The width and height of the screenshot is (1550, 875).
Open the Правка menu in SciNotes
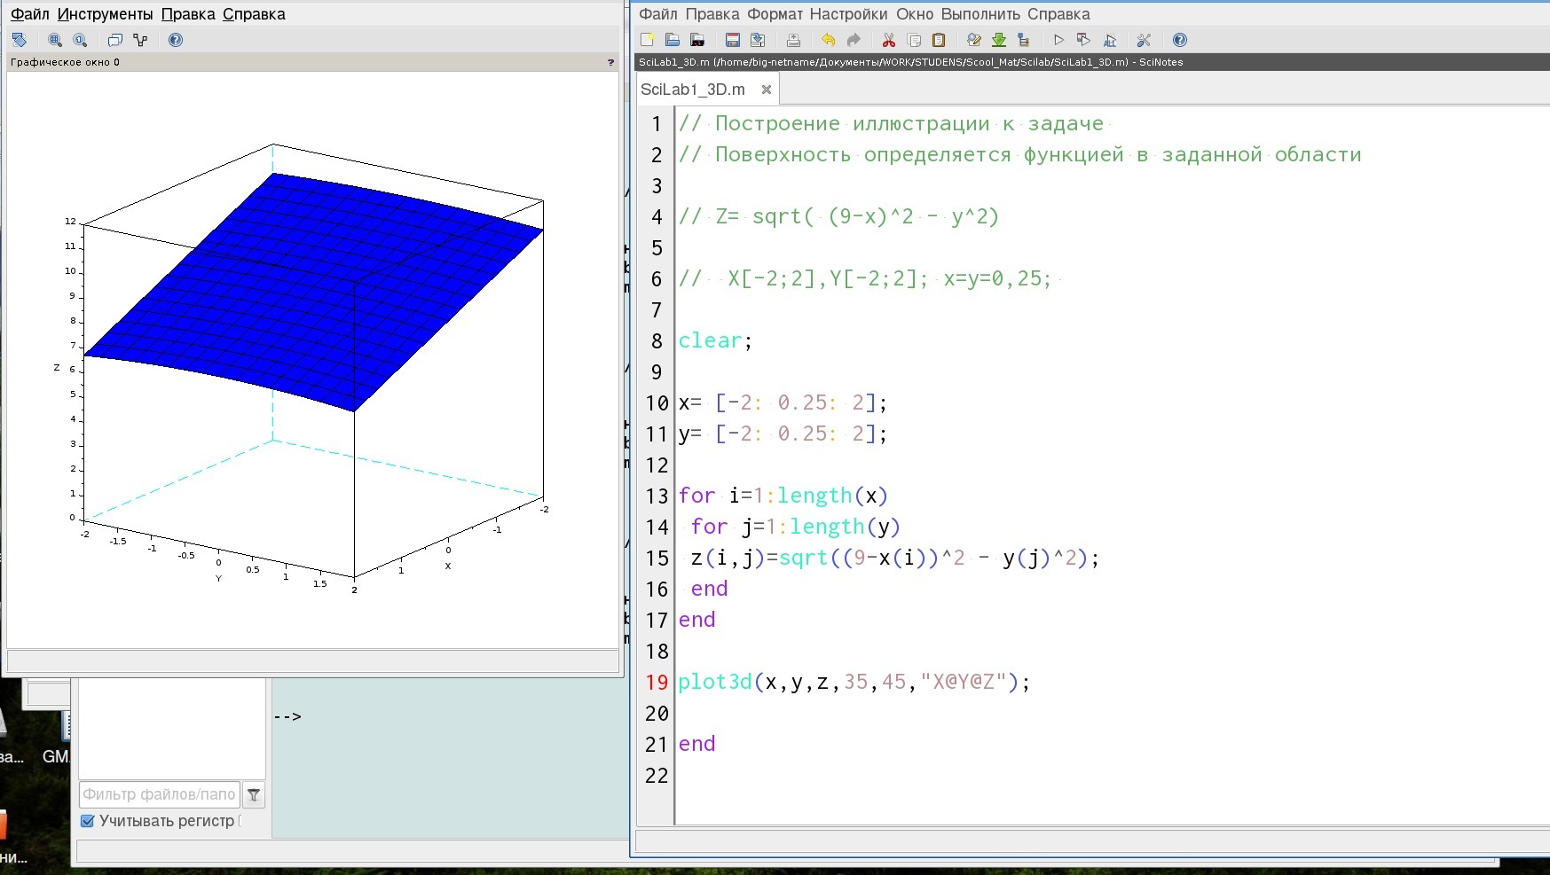tap(712, 14)
